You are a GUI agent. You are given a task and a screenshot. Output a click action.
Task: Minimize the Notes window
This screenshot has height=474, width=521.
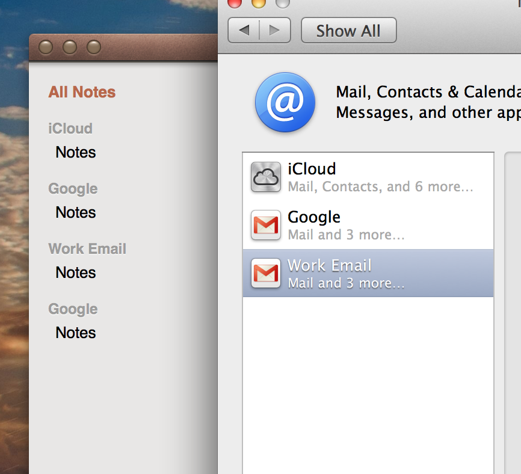tap(70, 47)
